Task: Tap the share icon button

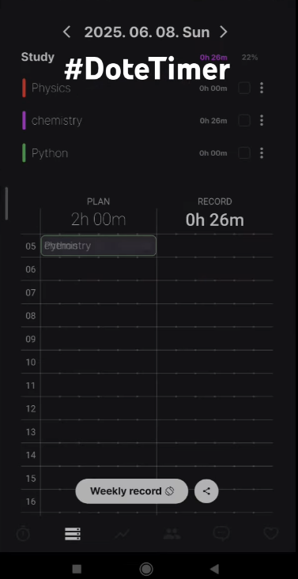Action: tap(206, 491)
